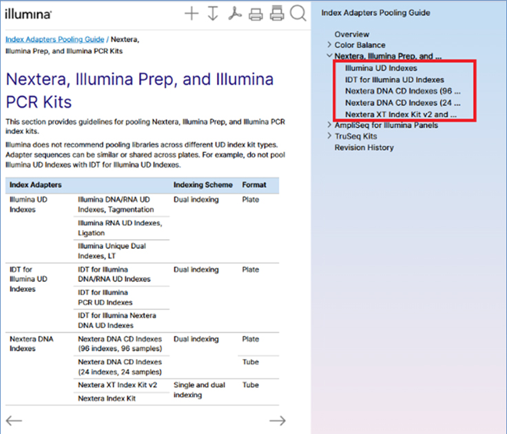Image resolution: width=507 pixels, height=434 pixels.
Task: Select IDT for Illumina UD Indexes in sidebar
Action: 394,80
